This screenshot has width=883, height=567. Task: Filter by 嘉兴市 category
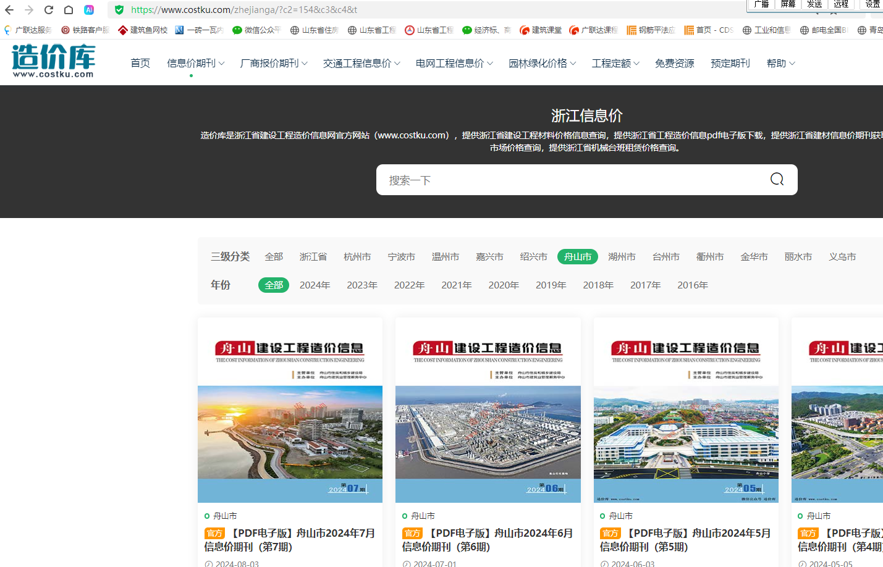489,256
